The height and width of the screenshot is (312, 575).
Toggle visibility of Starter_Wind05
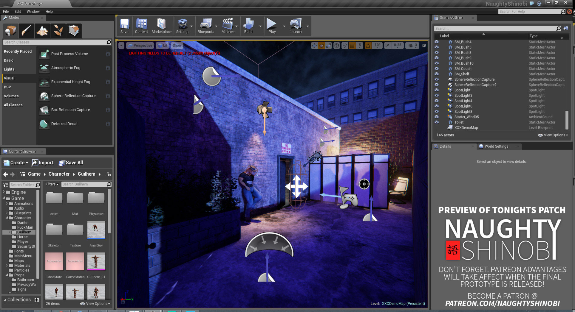437,117
